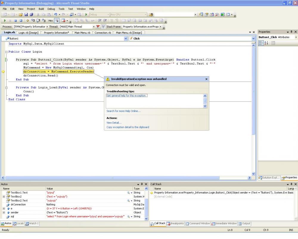Continue debugging with the green play icon
Viewport: 298px width, 239px height.
(5, 21)
